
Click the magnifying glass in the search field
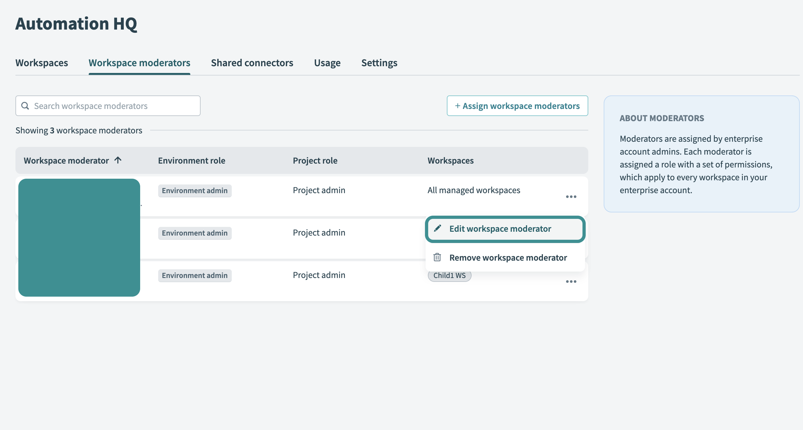click(x=26, y=106)
